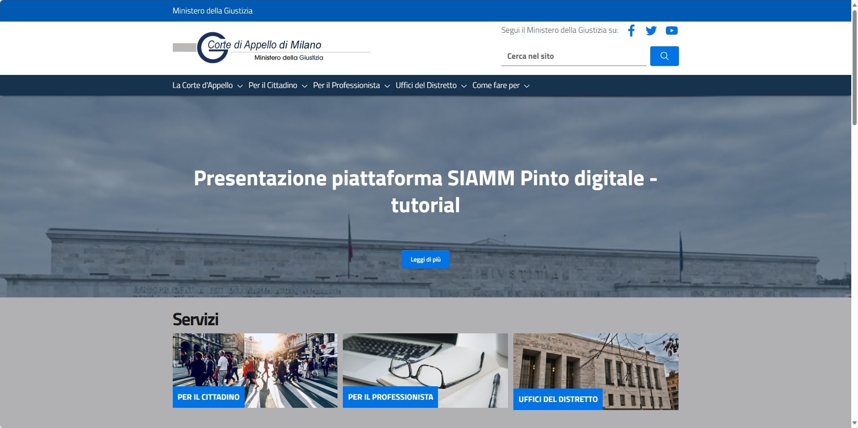Open the Ministry's YouTube icon
858x428 pixels.
[x=671, y=31]
